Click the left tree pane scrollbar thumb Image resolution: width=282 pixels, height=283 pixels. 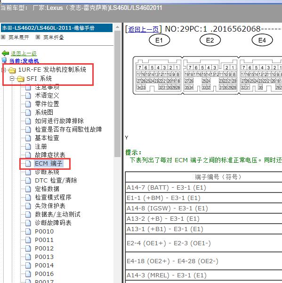coord(118,94)
